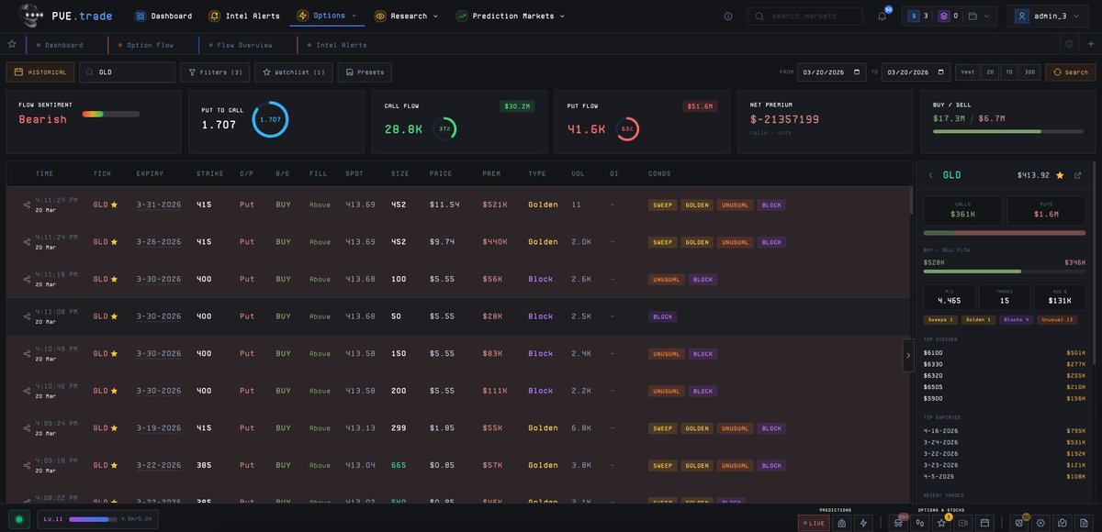1102x532 pixels.
Task: Click the info icon beside market search
Action: (728, 16)
